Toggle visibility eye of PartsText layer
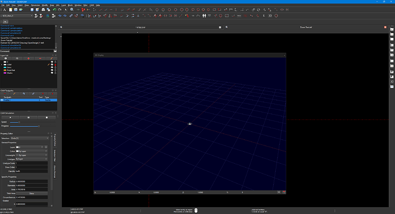The image size is (395, 214). (52, 70)
